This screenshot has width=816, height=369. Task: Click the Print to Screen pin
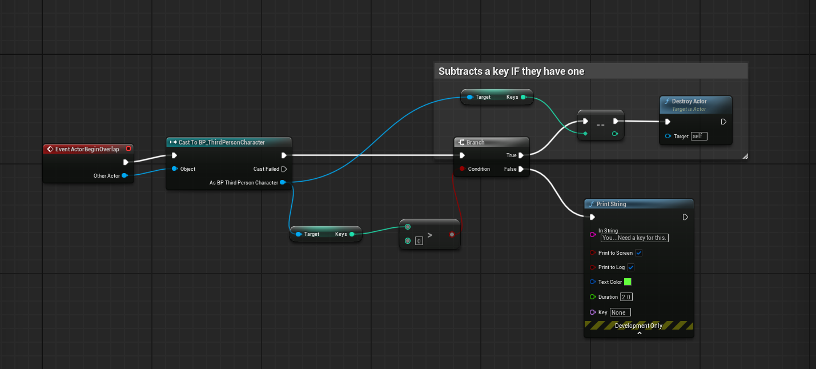pyautogui.click(x=593, y=252)
